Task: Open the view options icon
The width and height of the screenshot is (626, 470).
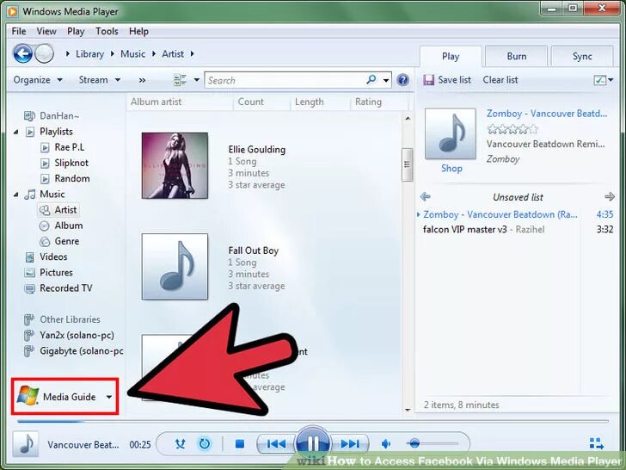Action: 180,80
